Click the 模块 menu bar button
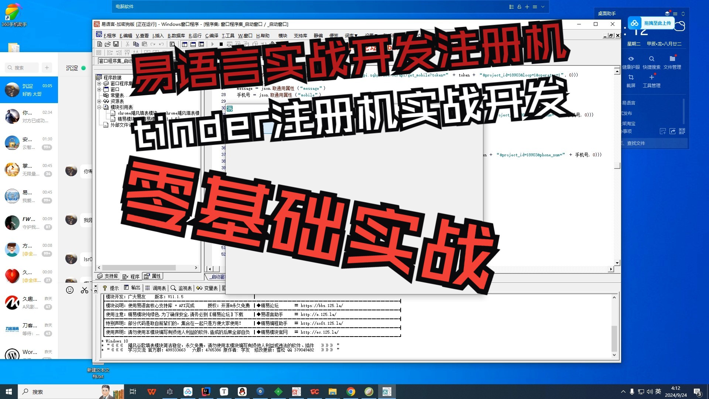The width and height of the screenshot is (709, 399). (283, 35)
